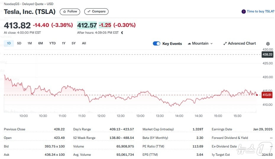Switch chart to YTD range
This screenshot has width=275, height=159.
coord(52,43)
